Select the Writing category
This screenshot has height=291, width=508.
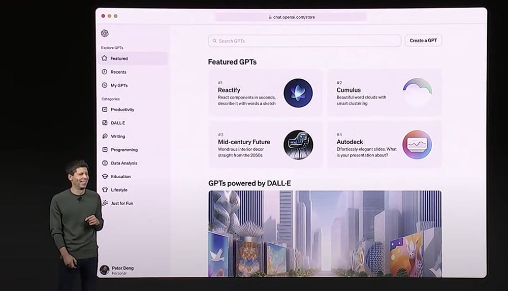[x=117, y=136]
